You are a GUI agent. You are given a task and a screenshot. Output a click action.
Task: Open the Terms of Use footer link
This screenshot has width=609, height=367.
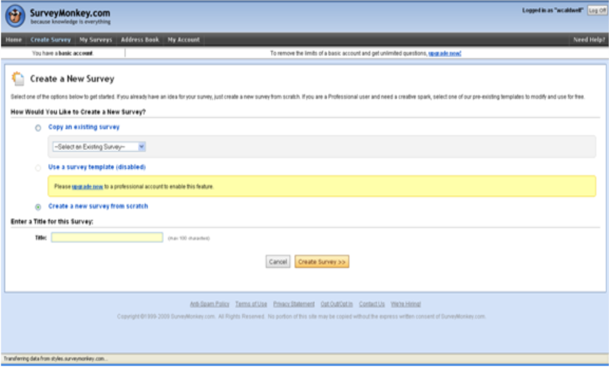tap(251, 304)
